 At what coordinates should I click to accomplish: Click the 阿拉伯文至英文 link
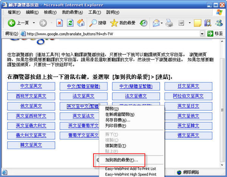click(188, 96)
